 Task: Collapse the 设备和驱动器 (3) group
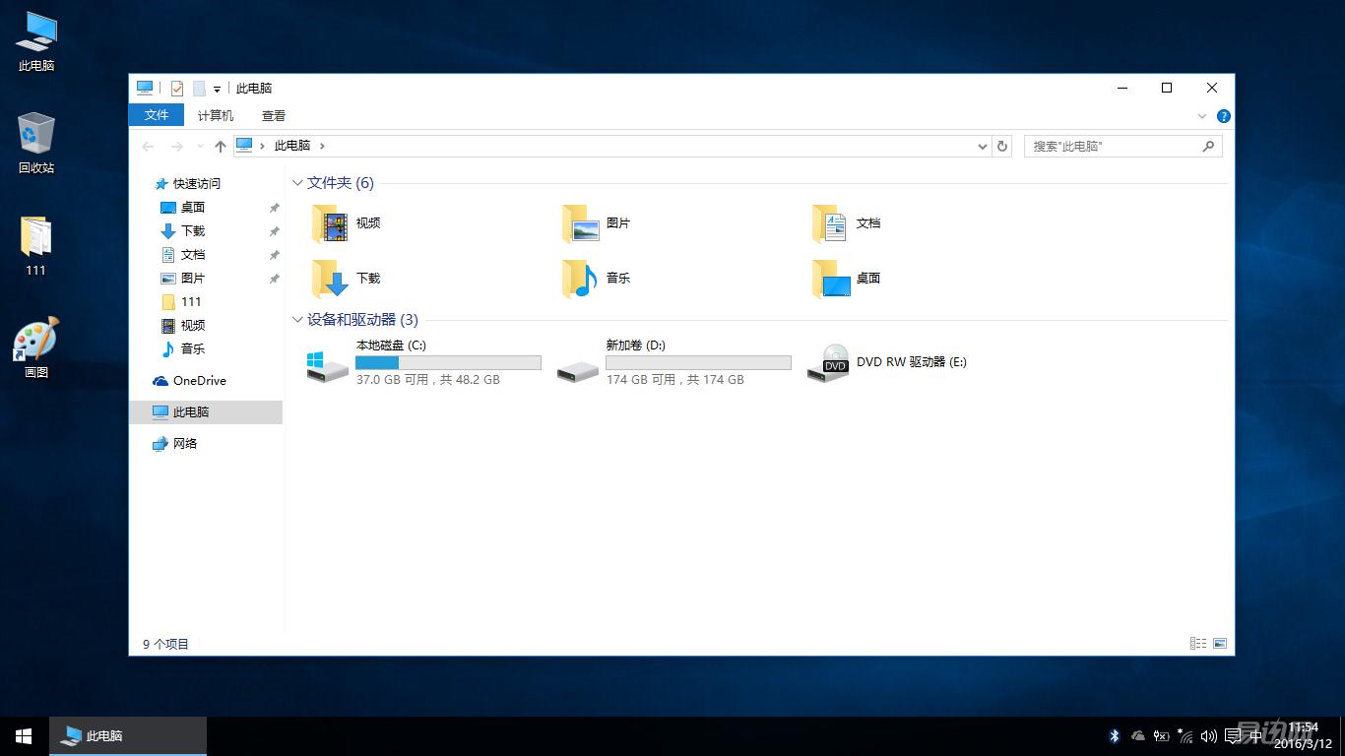coord(297,320)
